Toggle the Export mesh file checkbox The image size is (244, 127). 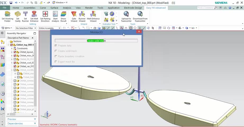click(56, 62)
